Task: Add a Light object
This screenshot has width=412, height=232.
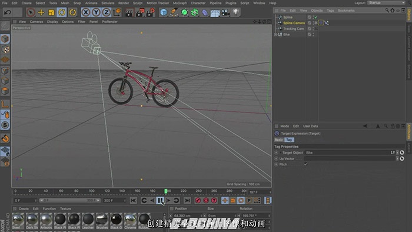Action: tap(236, 12)
